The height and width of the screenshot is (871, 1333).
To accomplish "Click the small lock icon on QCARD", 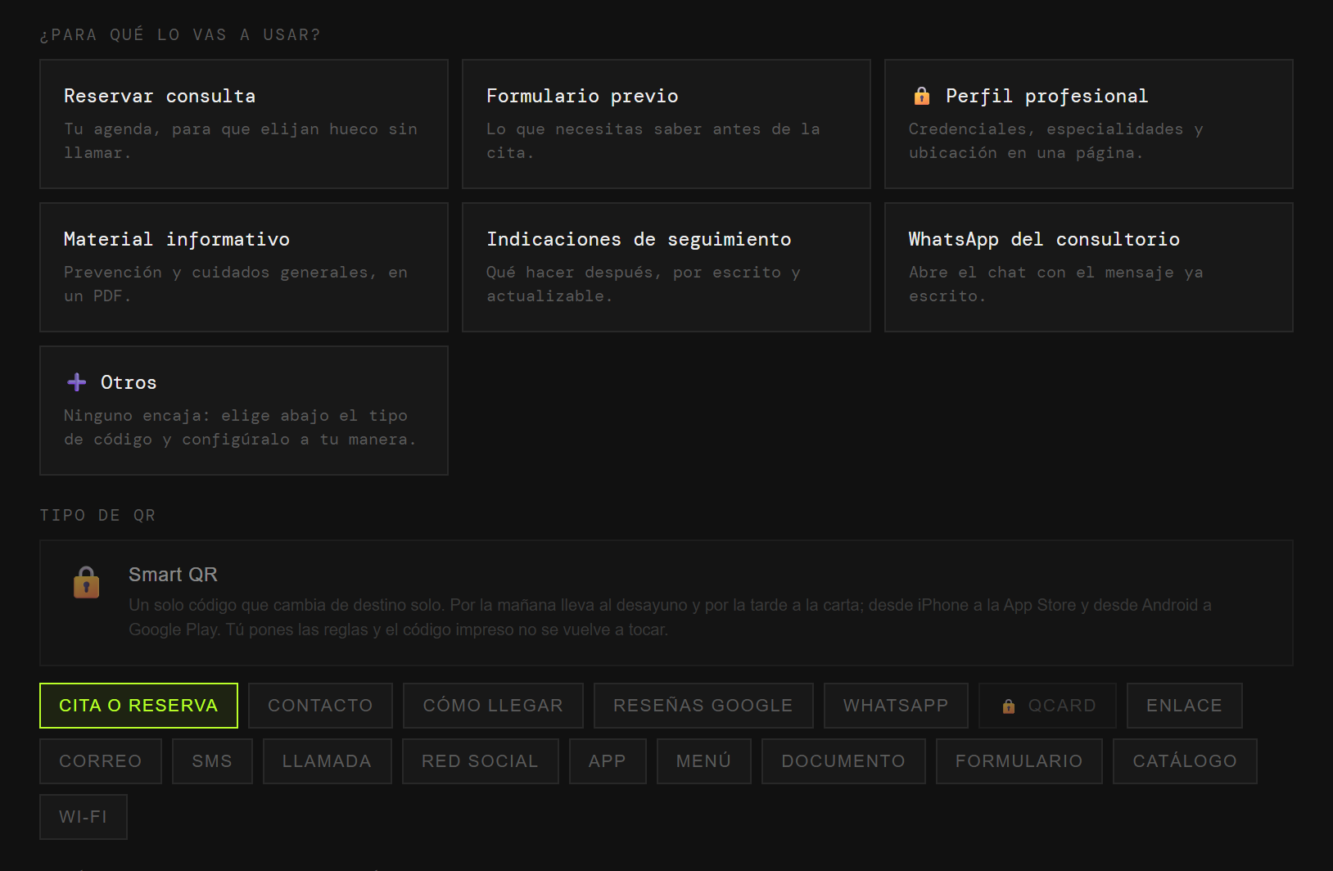I will (x=1009, y=706).
